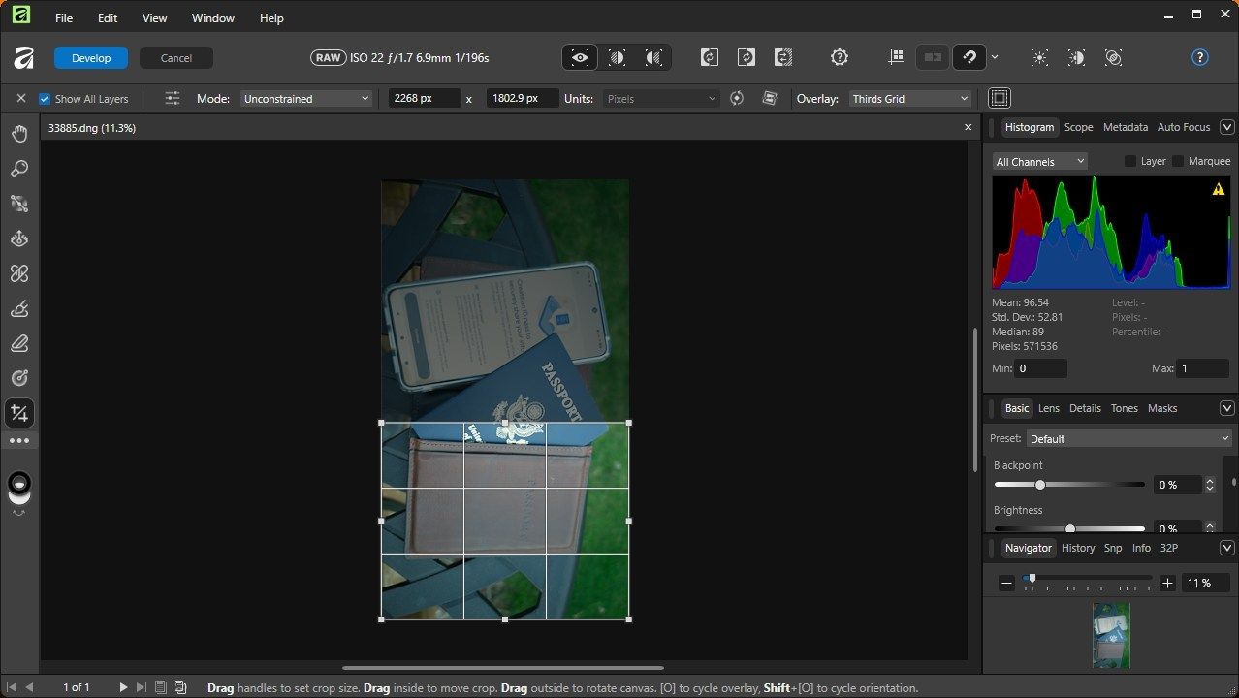
Task: Open the View menu
Action: pos(154,18)
